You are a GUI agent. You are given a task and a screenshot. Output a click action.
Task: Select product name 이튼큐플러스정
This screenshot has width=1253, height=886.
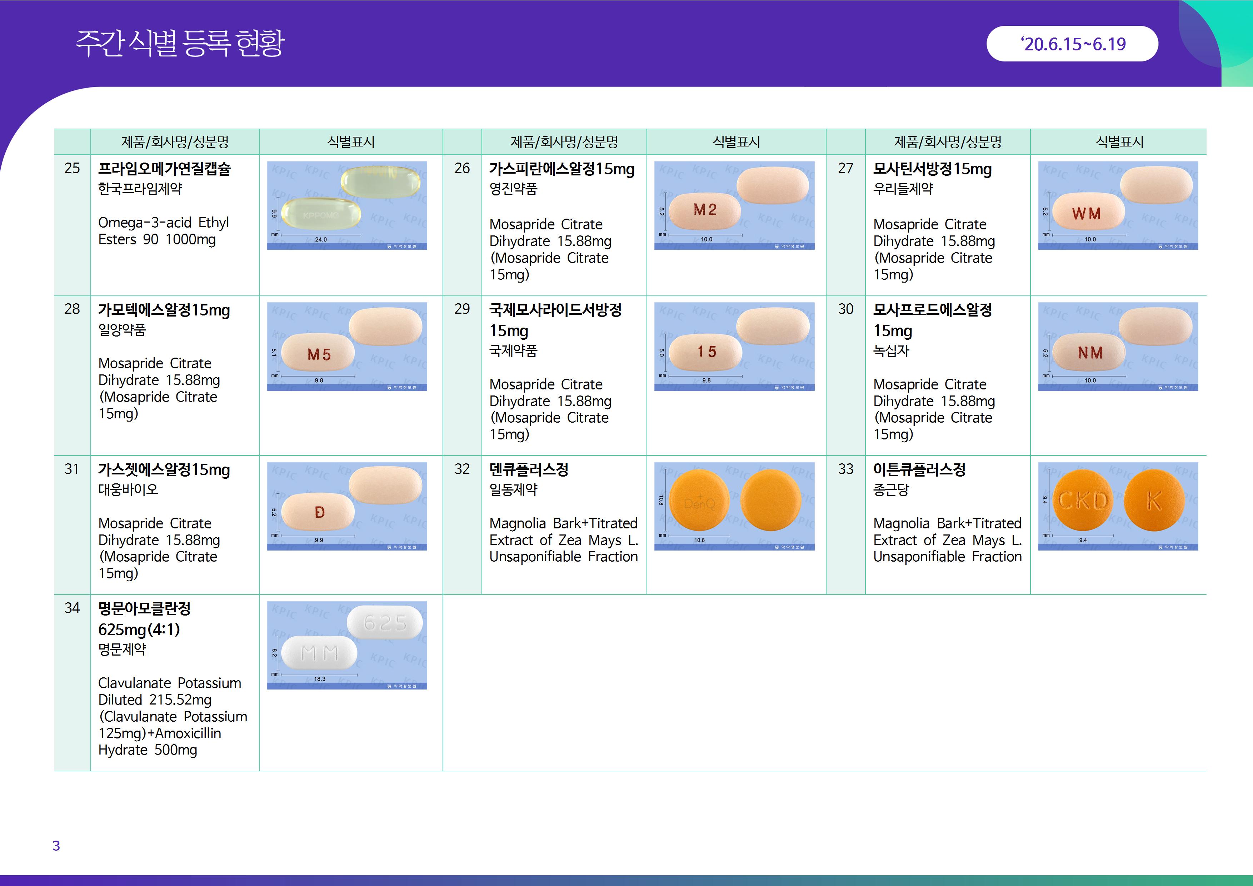919,469
